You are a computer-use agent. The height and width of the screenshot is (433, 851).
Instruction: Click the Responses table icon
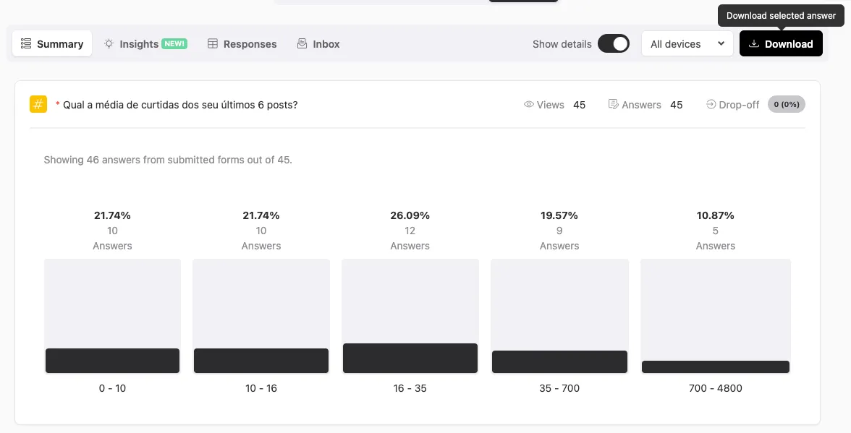click(213, 44)
